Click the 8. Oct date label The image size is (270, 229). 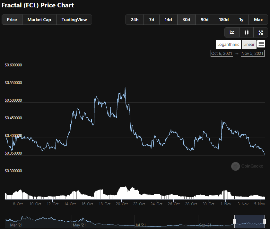pyautogui.click(x=18, y=204)
